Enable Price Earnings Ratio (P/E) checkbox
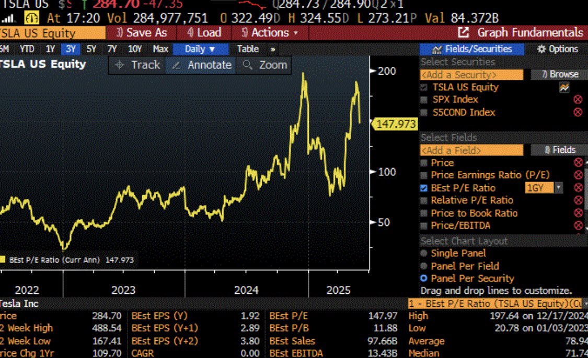 tap(424, 175)
